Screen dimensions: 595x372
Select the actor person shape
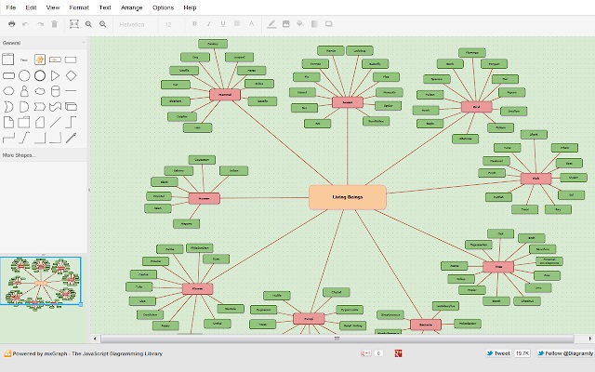click(24, 91)
